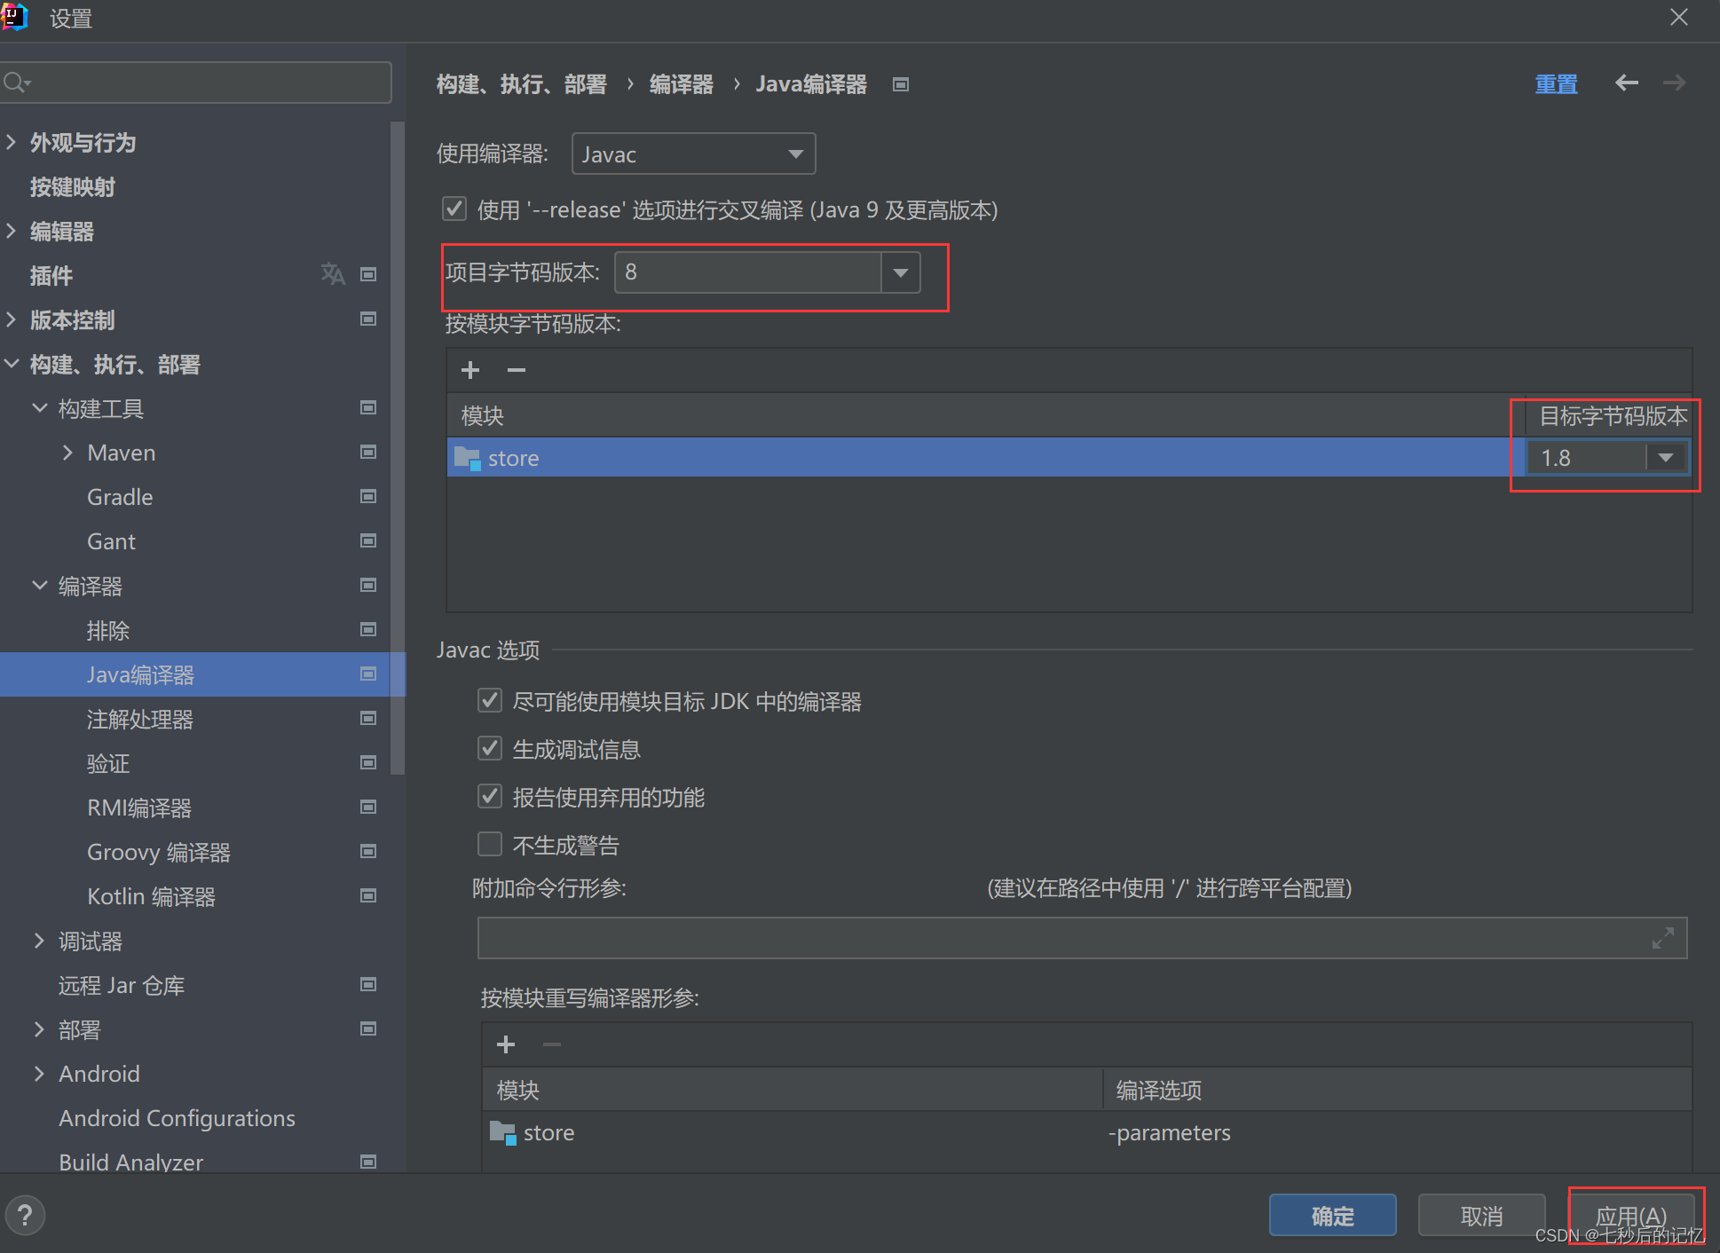Click the settings search input field

pos(195,82)
